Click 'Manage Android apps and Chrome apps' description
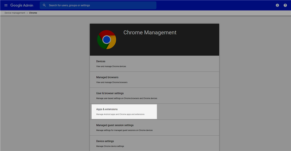291x151 pixels. 120,114
